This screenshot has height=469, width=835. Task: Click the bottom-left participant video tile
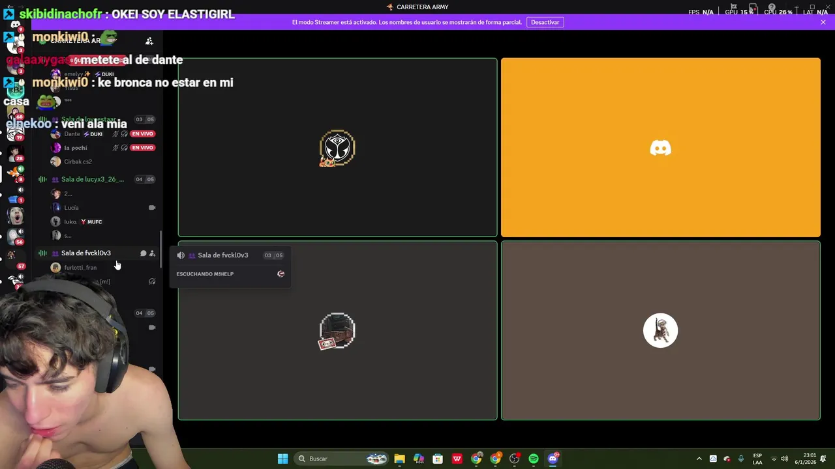click(337, 331)
